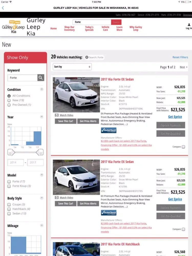
Task: Open the Sort by dropdown
Action: [x=72, y=67]
